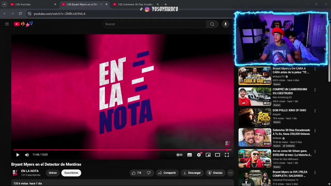This screenshot has height=186, width=331.
Task: Open options for Lamborghini SVJ Destruido video
Action: coord(315,90)
